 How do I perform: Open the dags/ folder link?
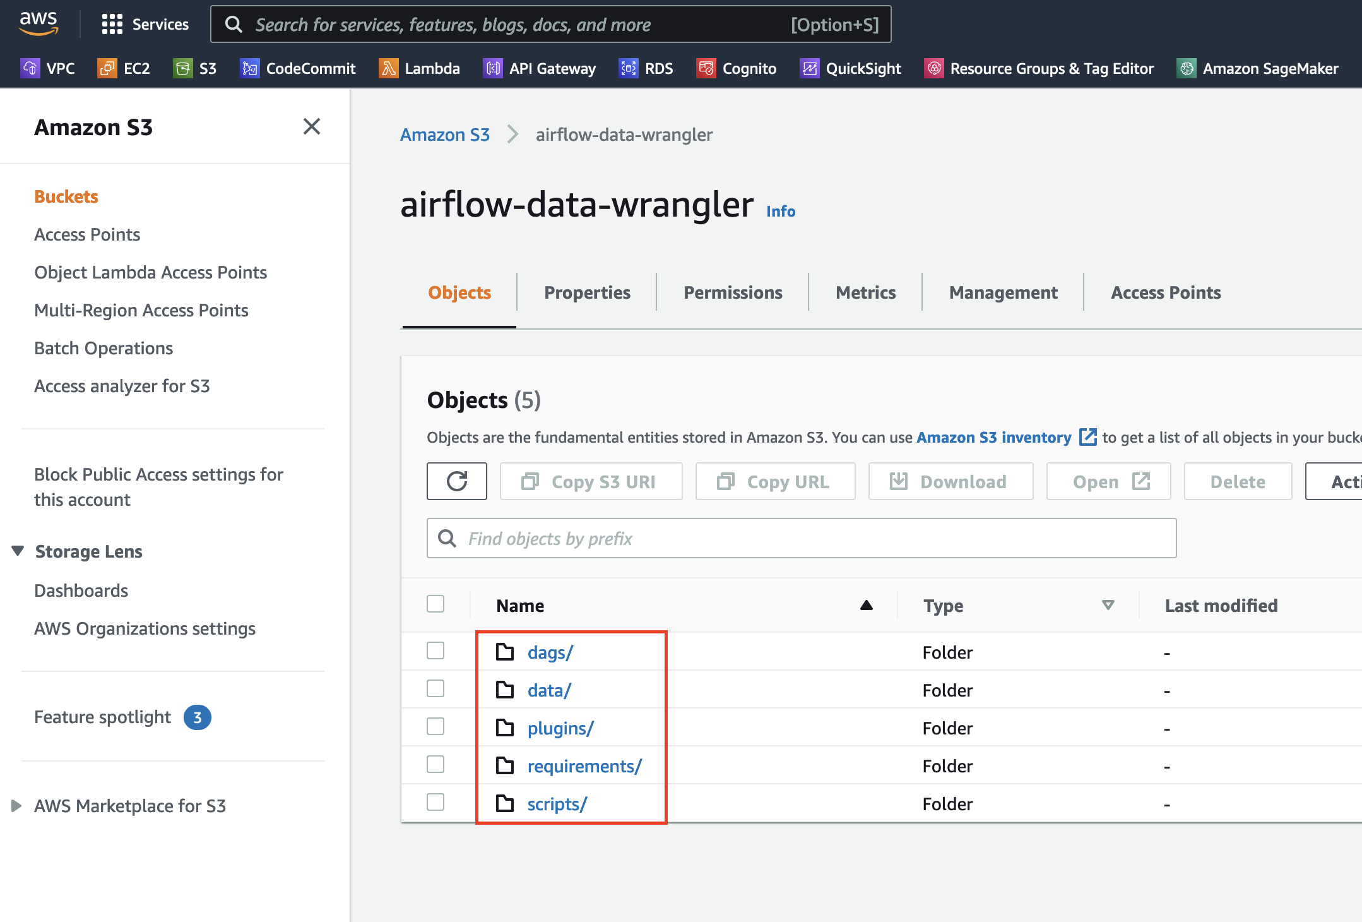[x=550, y=652]
